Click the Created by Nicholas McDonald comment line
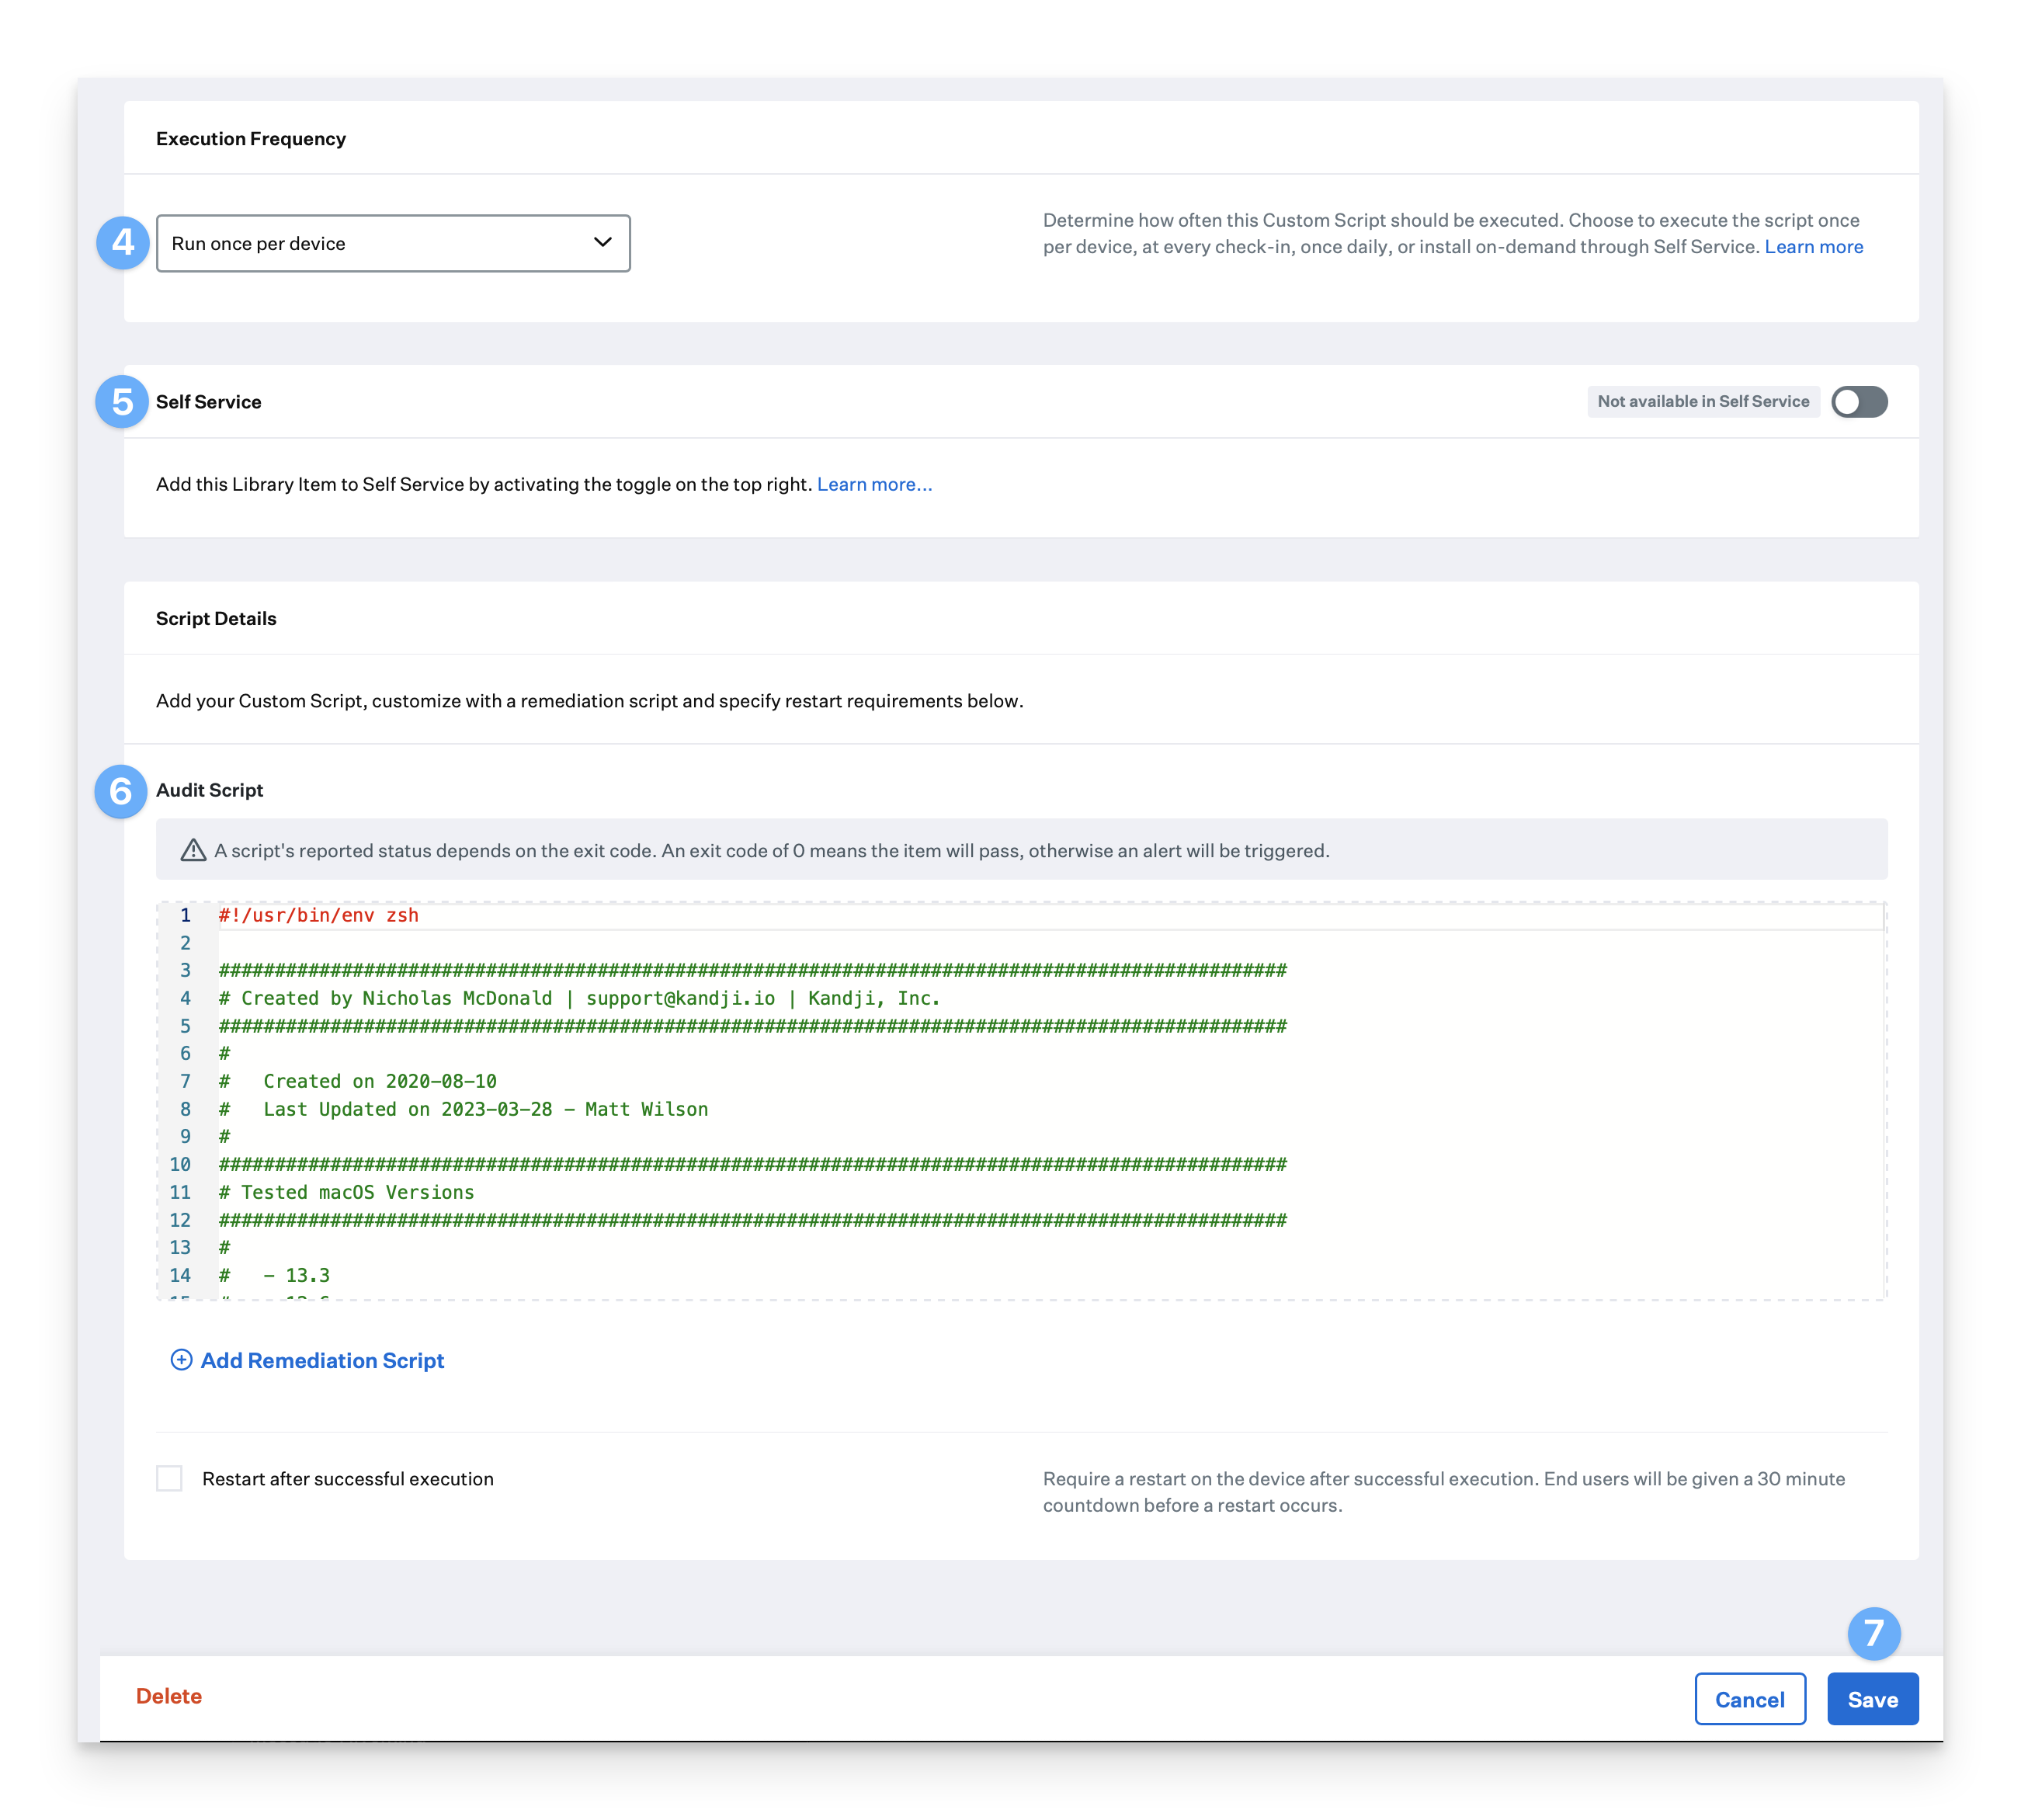Image resolution: width=2021 pixels, height=1820 pixels. 579,998
